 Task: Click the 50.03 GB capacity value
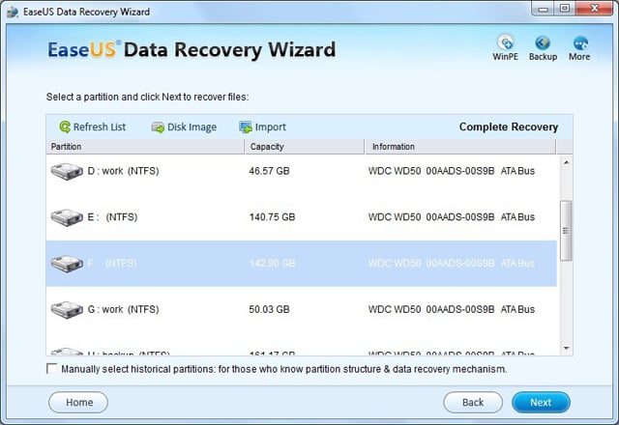point(269,309)
